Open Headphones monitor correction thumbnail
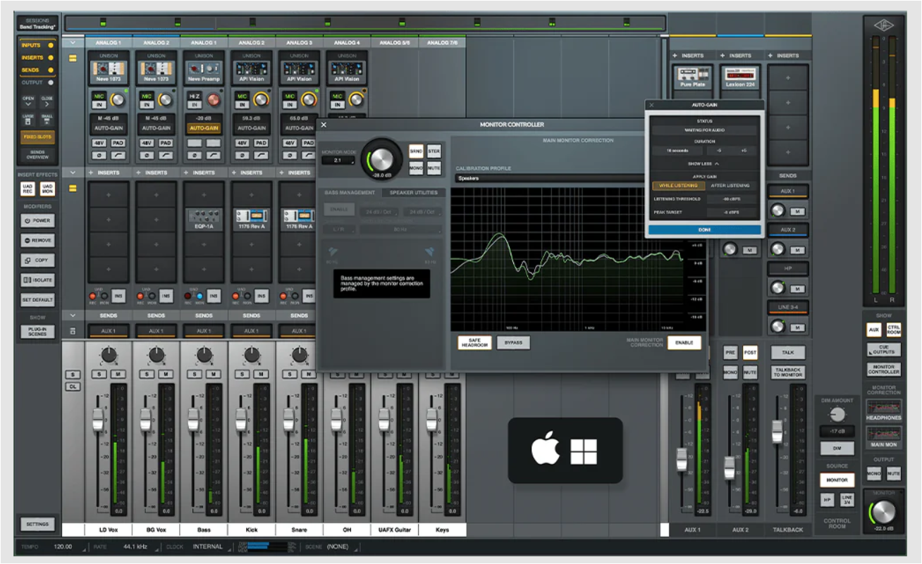The image size is (922, 564). click(x=884, y=410)
